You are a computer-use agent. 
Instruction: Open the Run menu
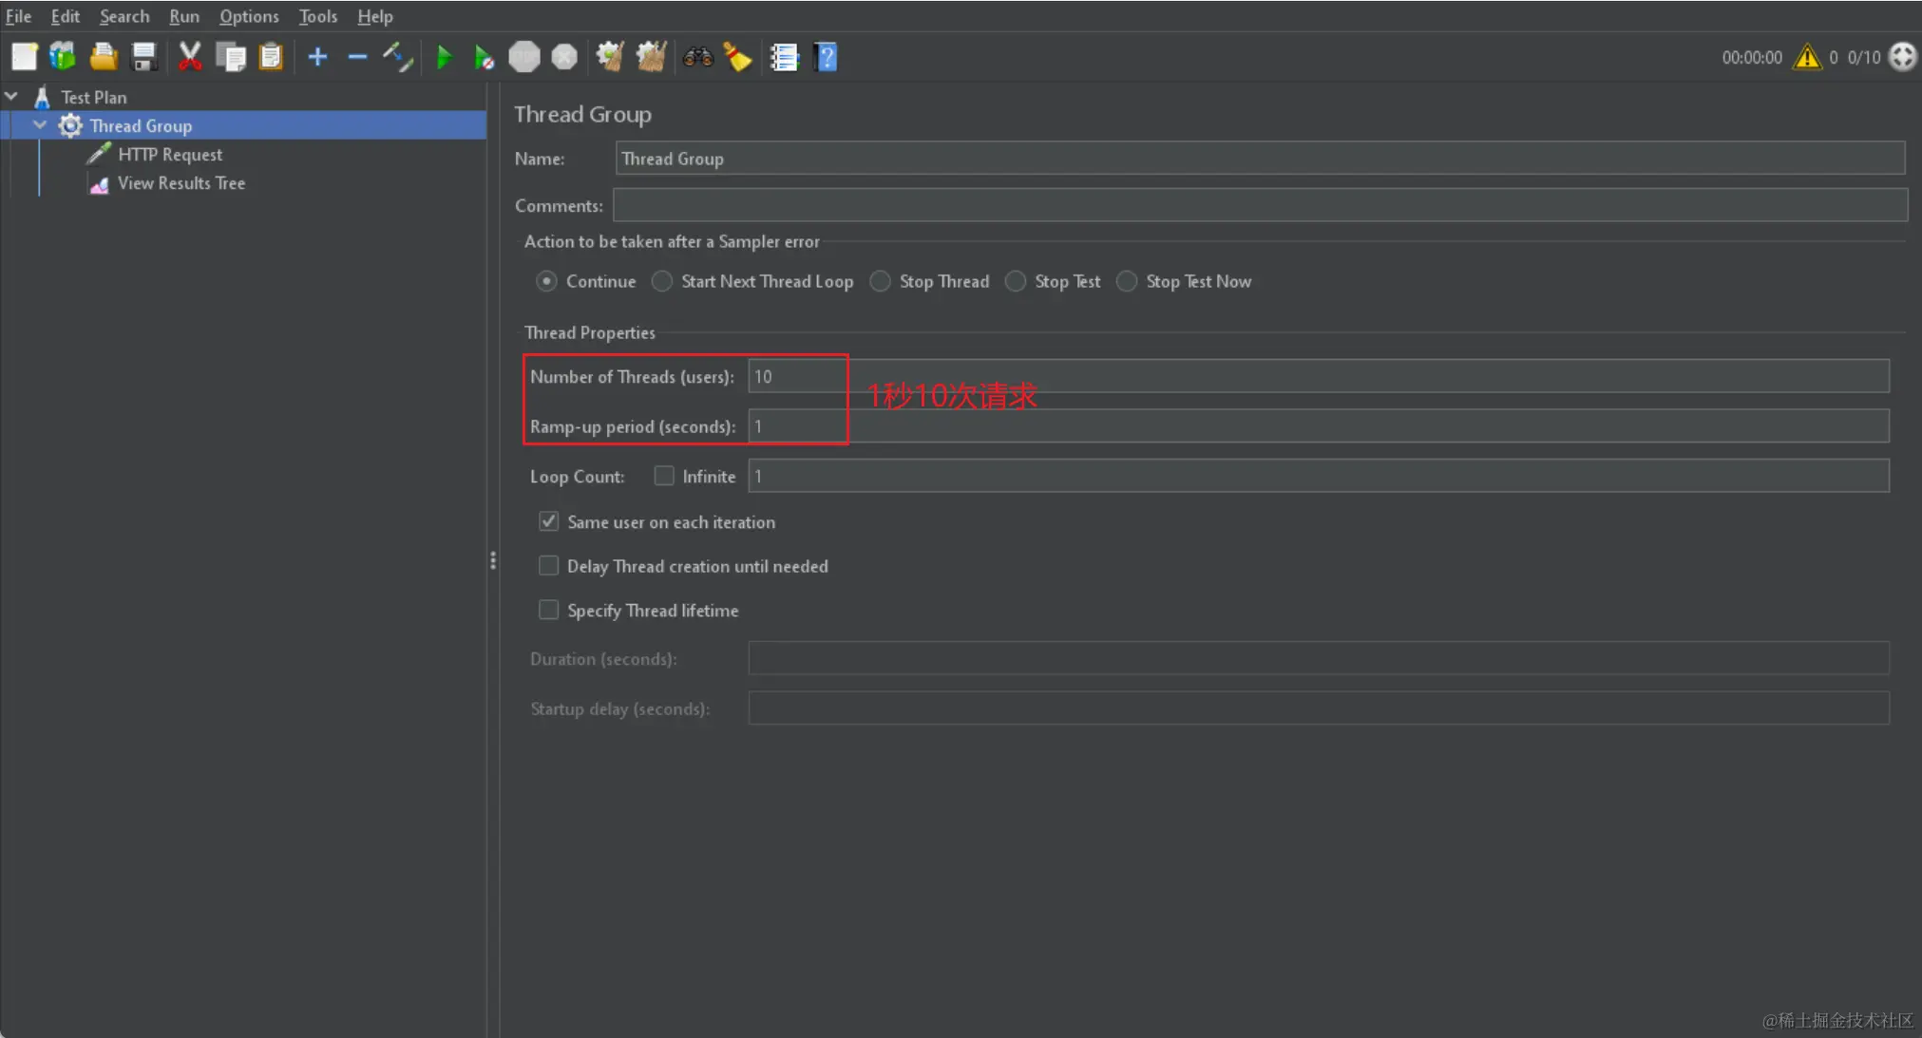(183, 16)
